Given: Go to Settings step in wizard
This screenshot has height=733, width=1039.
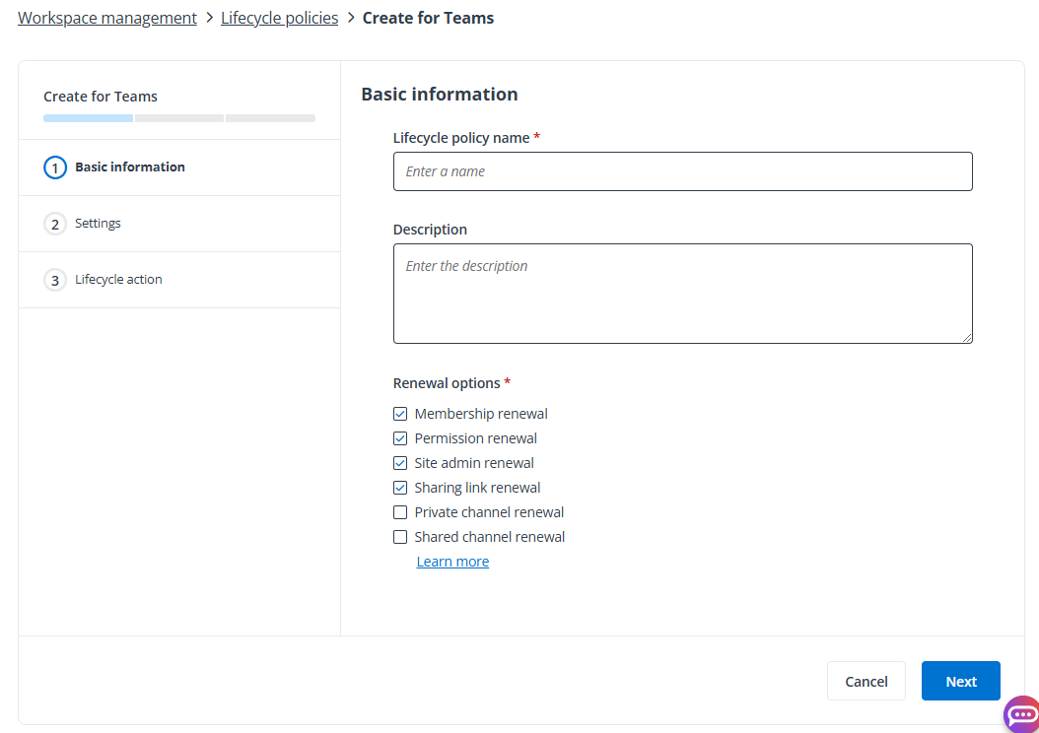Looking at the screenshot, I should [98, 224].
